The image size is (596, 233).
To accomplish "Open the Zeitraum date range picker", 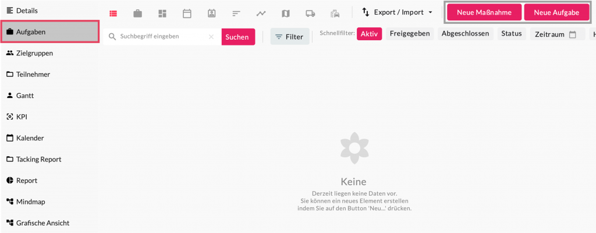I will (x=556, y=34).
